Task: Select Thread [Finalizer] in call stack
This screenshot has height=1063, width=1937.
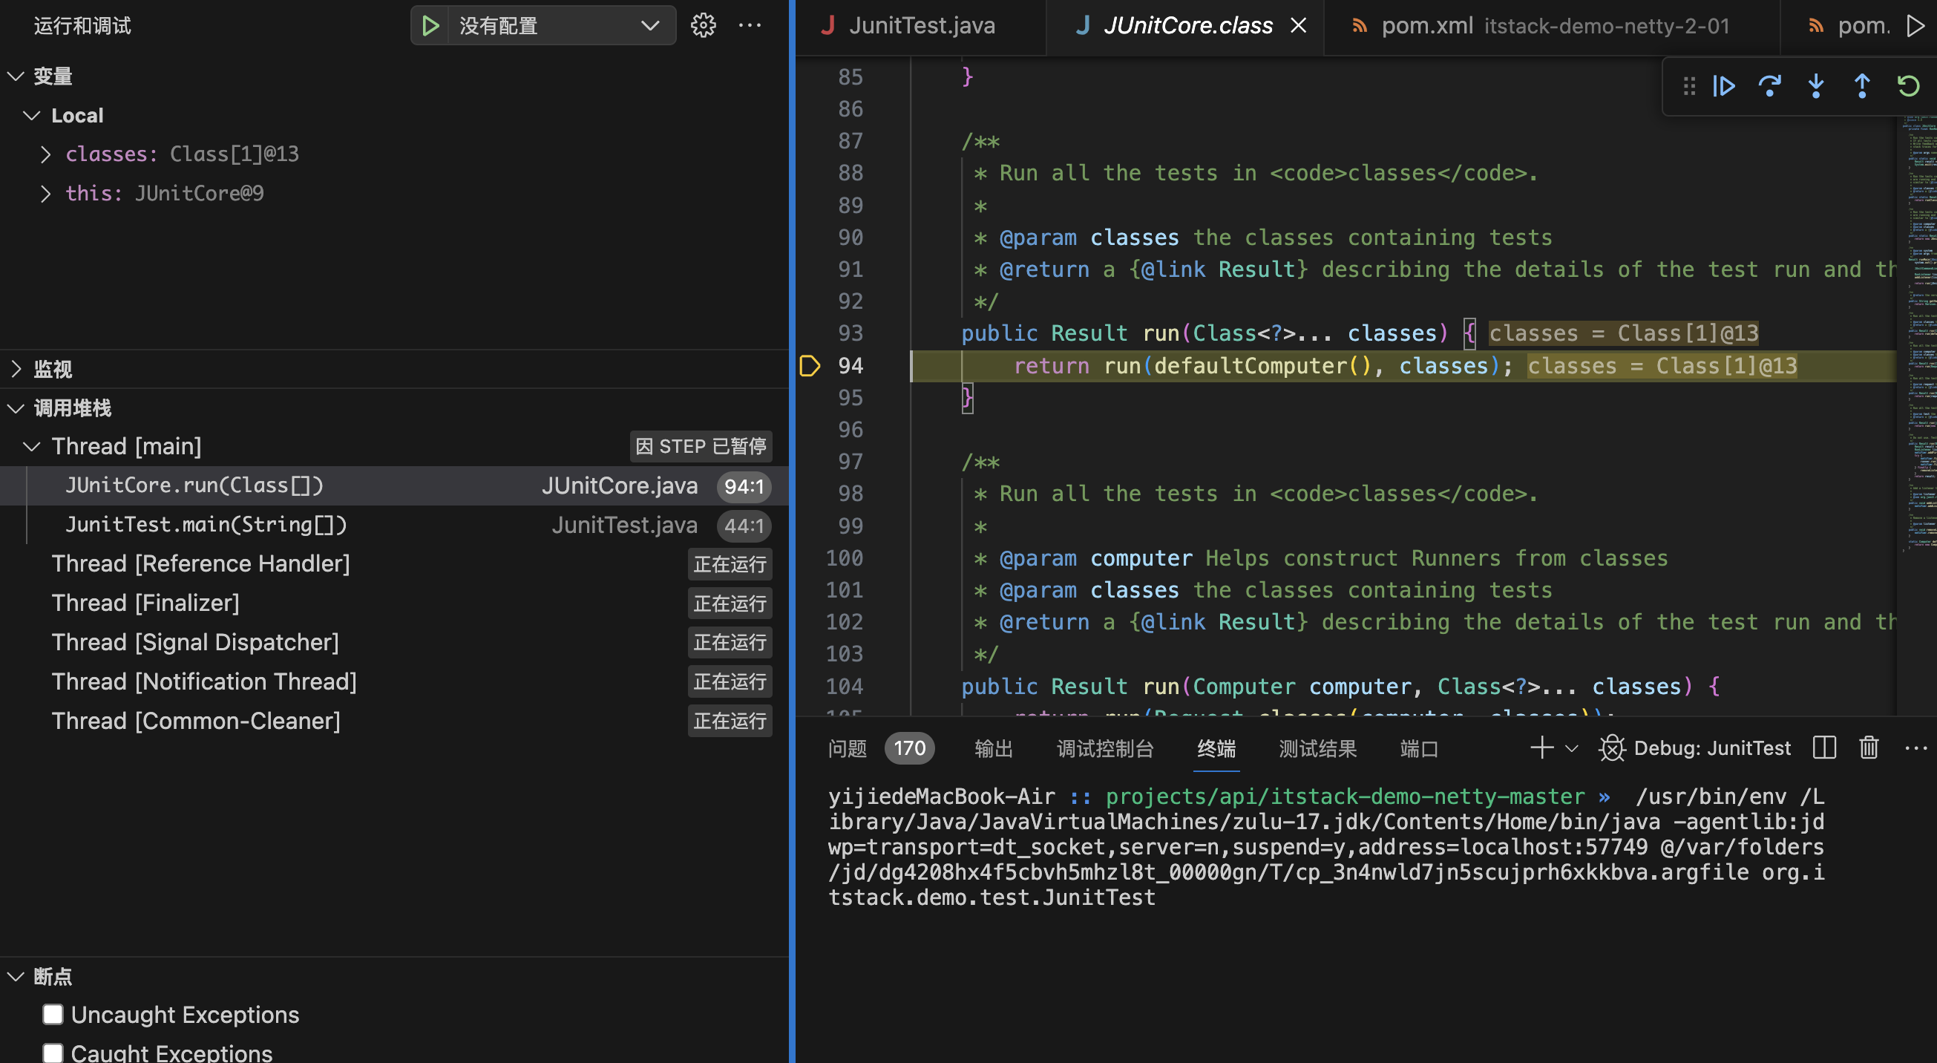Action: pos(394,604)
